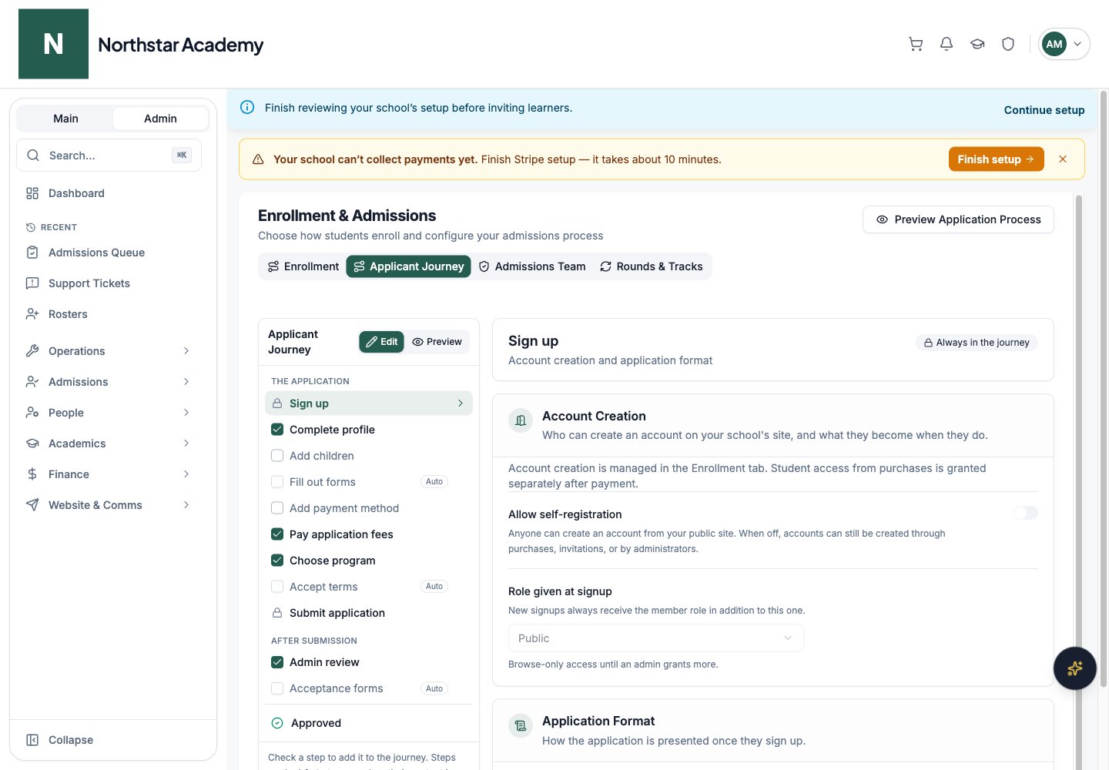This screenshot has width=1109, height=770.
Task: Dismiss the Stripe payments warning banner
Action: [x=1063, y=159]
